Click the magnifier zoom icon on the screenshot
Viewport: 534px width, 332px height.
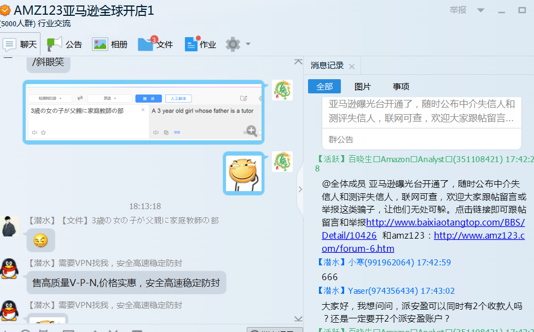[252, 131]
